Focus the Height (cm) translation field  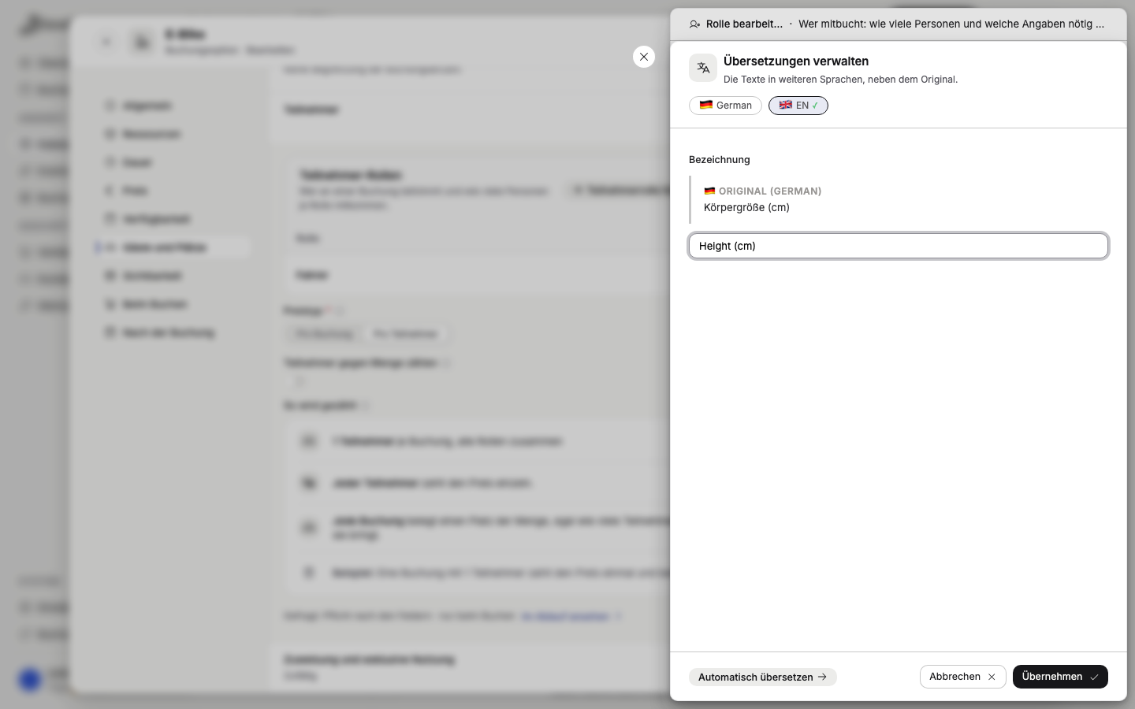coord(899,246)
